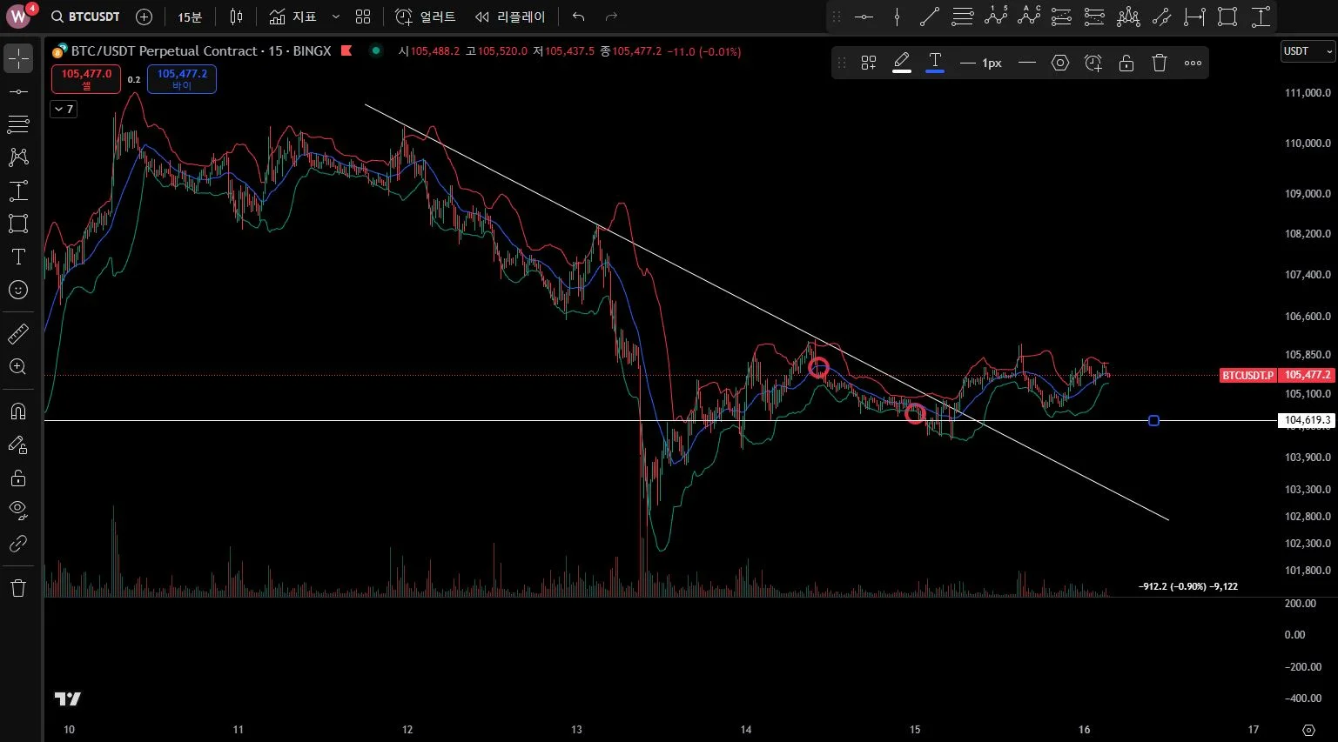The height and width of the screenshot is (742, 1338).
Task: Open the horizontal line tools in the left sidebar
Action: (18, 91)
